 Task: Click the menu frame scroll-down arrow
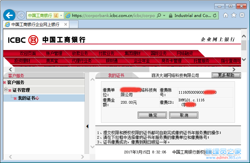(244, 59)
